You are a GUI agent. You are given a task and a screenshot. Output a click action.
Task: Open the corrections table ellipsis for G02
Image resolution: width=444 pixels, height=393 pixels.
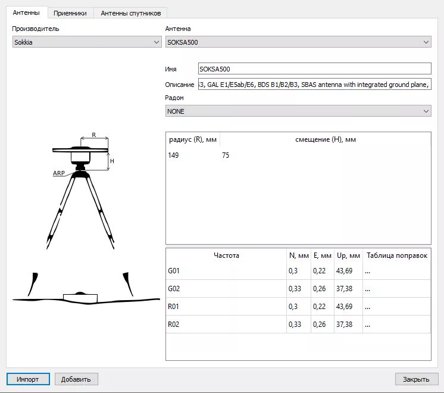pyautogui.click(x=368, y=289)
